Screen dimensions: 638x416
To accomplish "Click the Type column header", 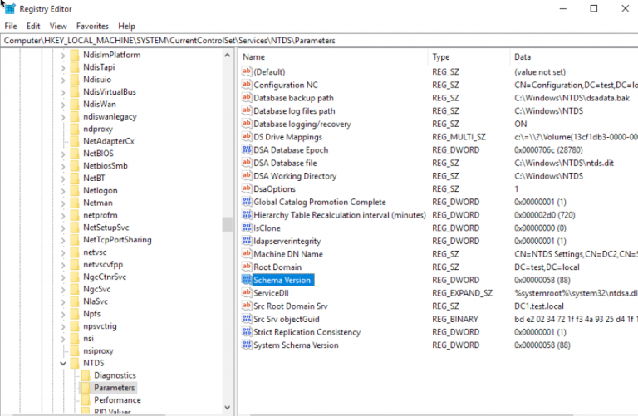I will tap(465, 56).
